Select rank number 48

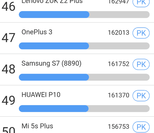coord(8,69)
